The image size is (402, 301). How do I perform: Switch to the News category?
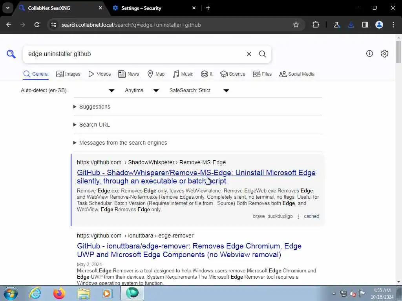click(x=128, y=74)
